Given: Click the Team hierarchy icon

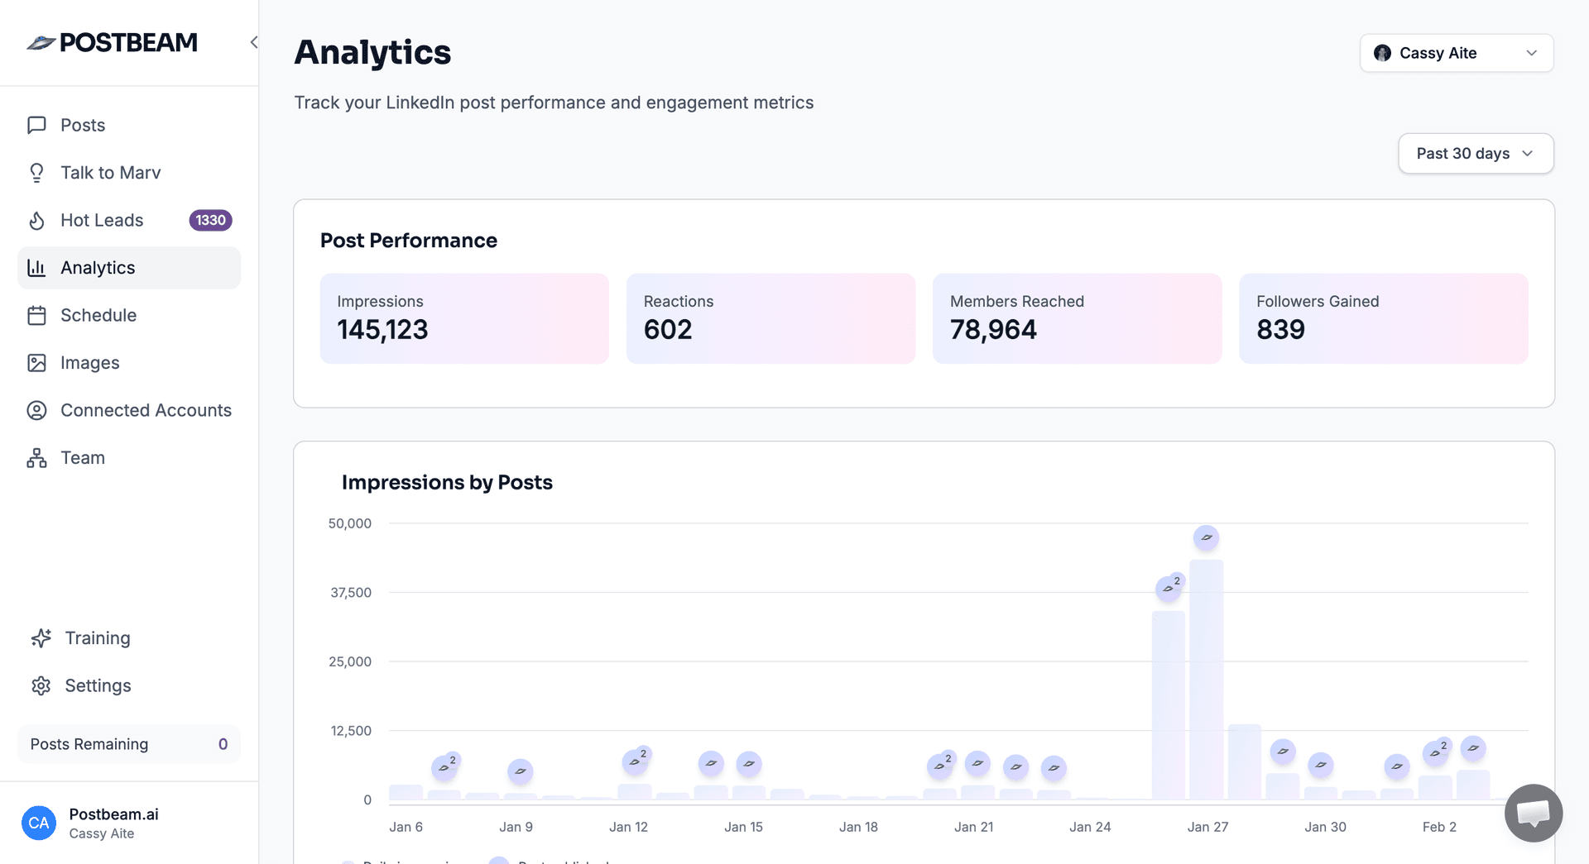Looking at the screenshot, I should point(36,457).
